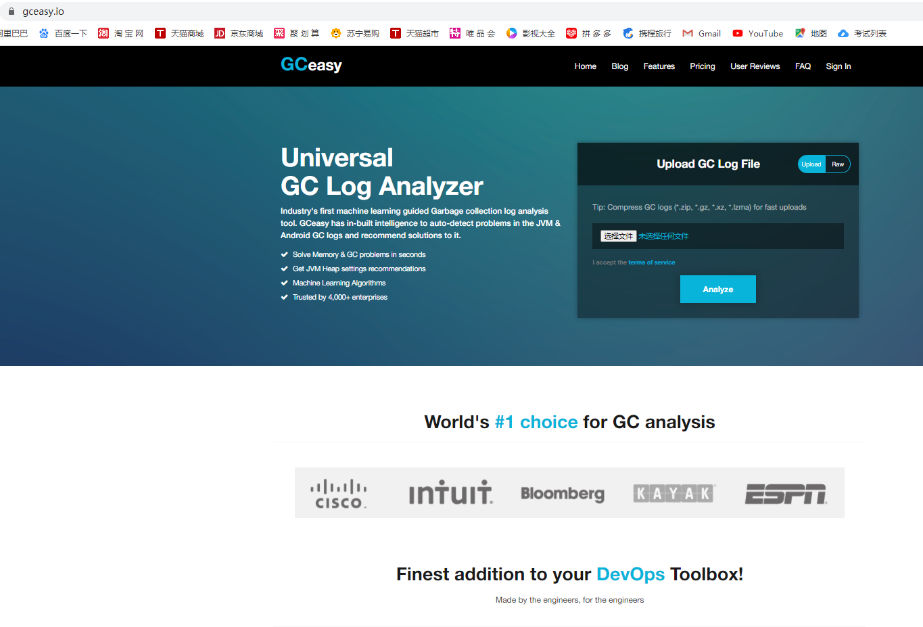Screen dimensions: 923x627
Task: Click the 'Tip: Compress GC logs' hint text
Action: point(699,208)
